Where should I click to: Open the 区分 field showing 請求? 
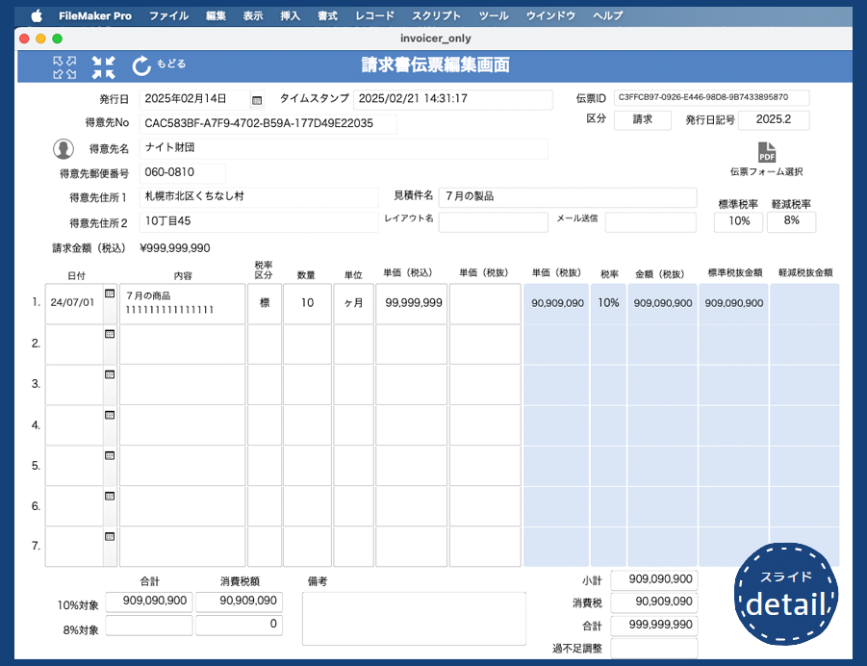tap(644, 120)
